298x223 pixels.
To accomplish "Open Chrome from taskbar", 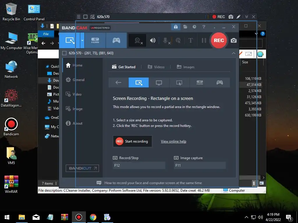I will tap(93, 217).
